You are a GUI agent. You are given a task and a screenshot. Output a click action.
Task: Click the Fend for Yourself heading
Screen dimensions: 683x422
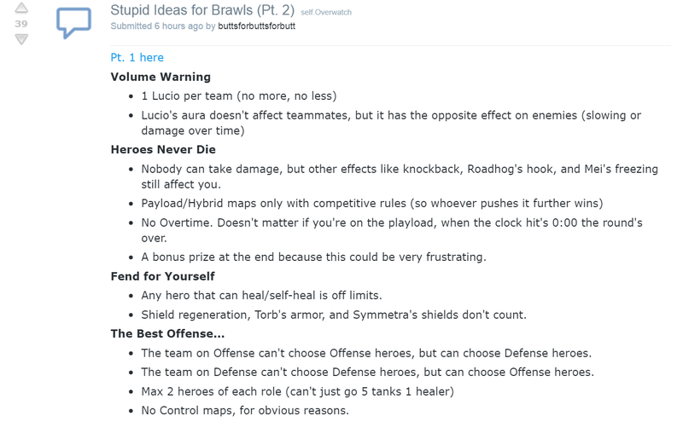point(162,276)
